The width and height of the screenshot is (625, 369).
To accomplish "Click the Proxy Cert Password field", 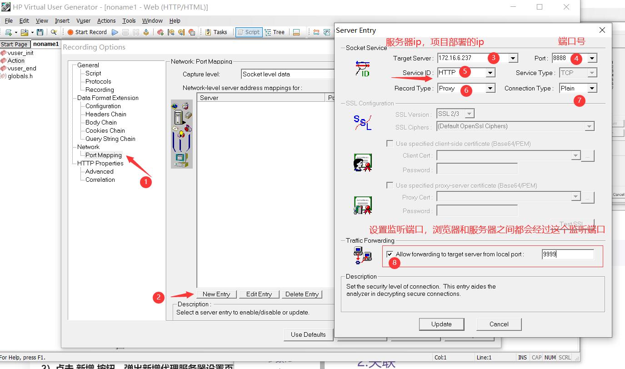I will pos(477,210).
